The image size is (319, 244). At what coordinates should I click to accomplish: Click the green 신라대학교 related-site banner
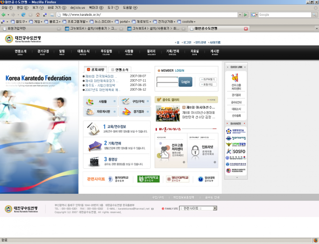point(148,179)
